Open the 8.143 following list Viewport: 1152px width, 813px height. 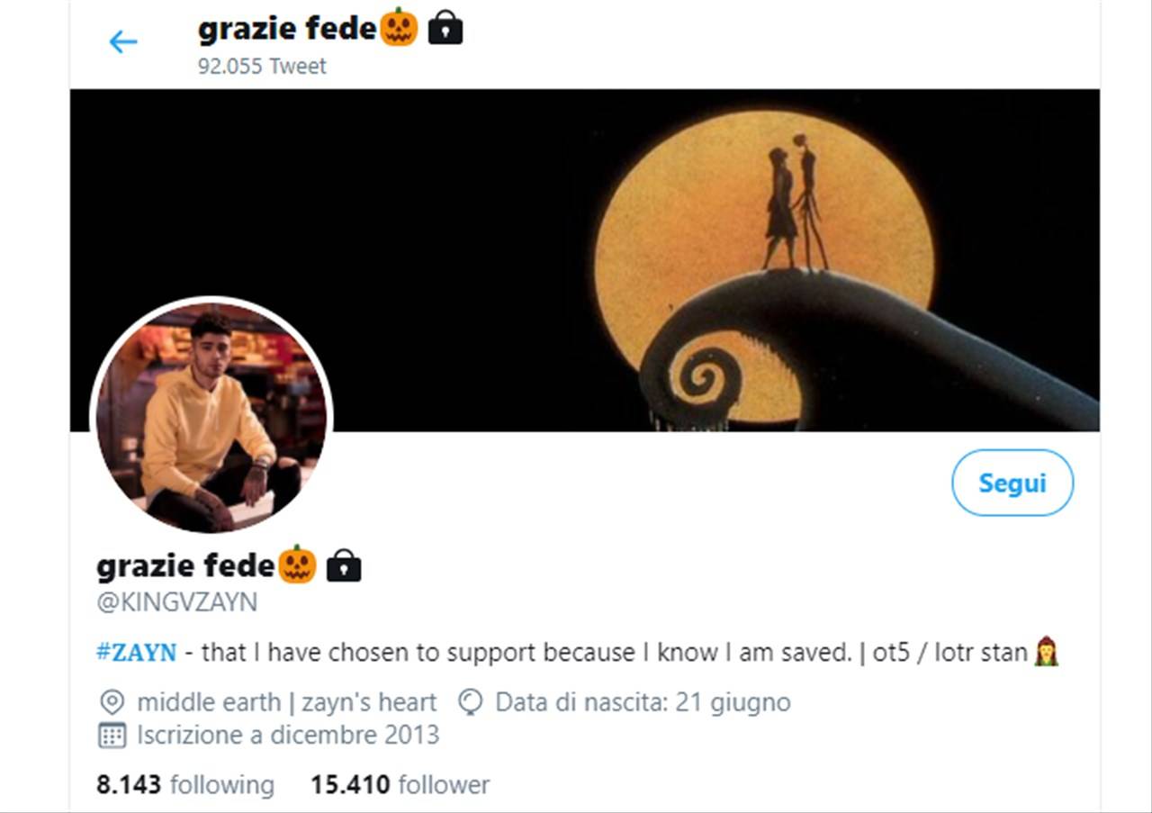[185, 784]
